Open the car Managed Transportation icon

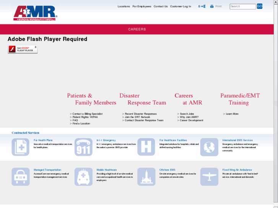click(21, 177)
